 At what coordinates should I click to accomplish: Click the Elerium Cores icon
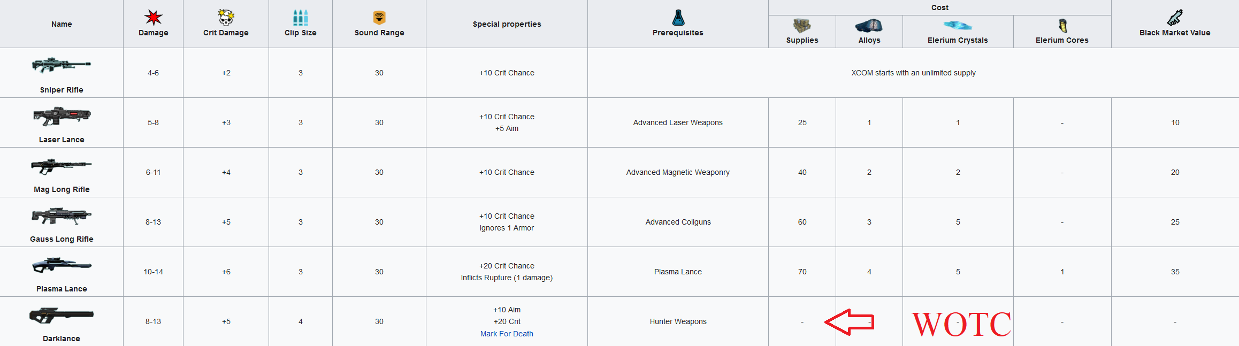point(1062,26)
